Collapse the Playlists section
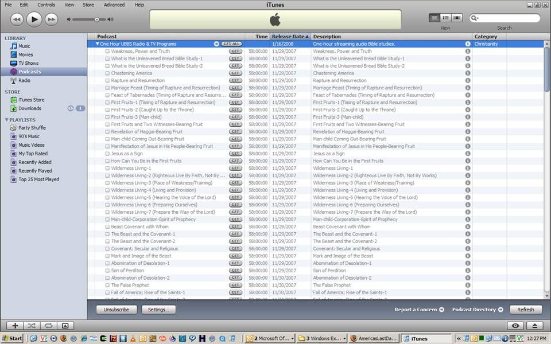Image resolution: width=551 pixels, height=344 pixels. (6, 120)
